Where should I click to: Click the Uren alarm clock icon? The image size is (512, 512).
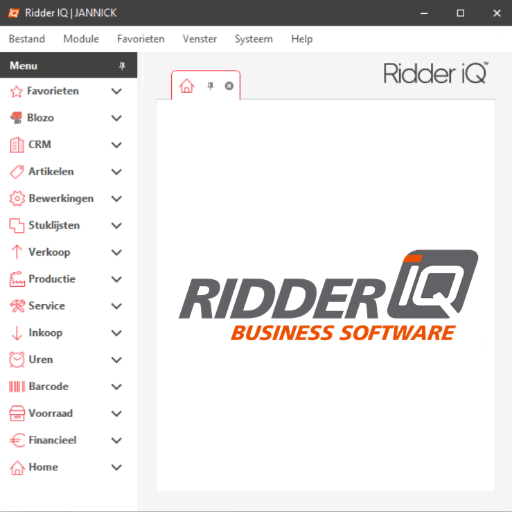(x=17, y=360)
